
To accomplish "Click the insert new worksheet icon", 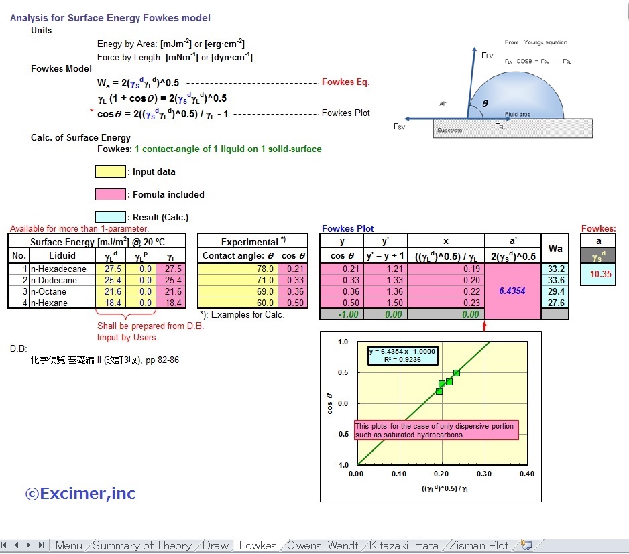I will pyautogui.click(x=526, y=545).
